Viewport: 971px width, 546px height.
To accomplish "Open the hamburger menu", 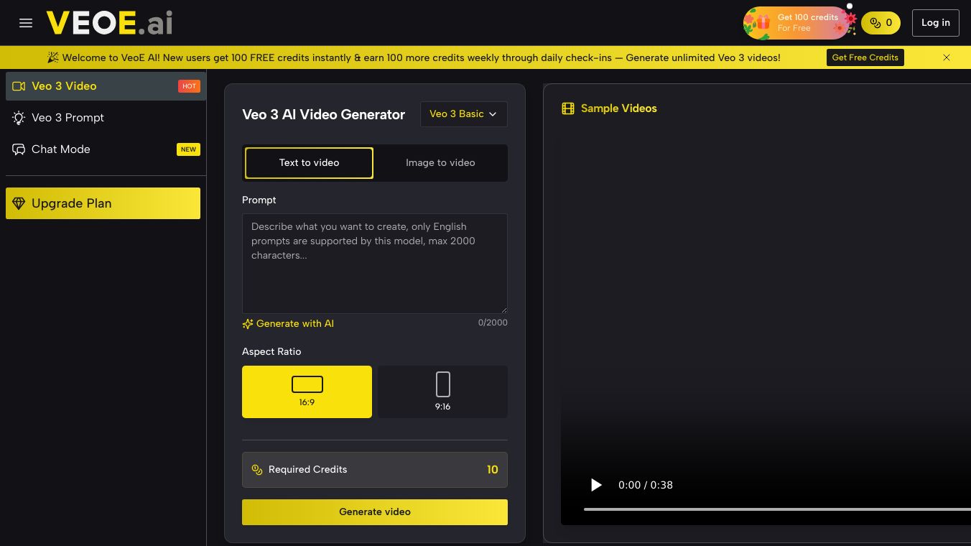I will [26, 23].
